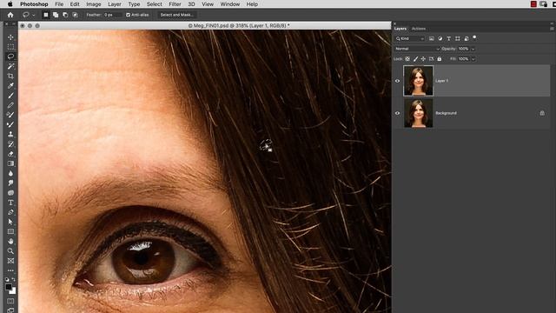Toggle lock image pixels brush icon
556x313 pixels.
[415, 59]
